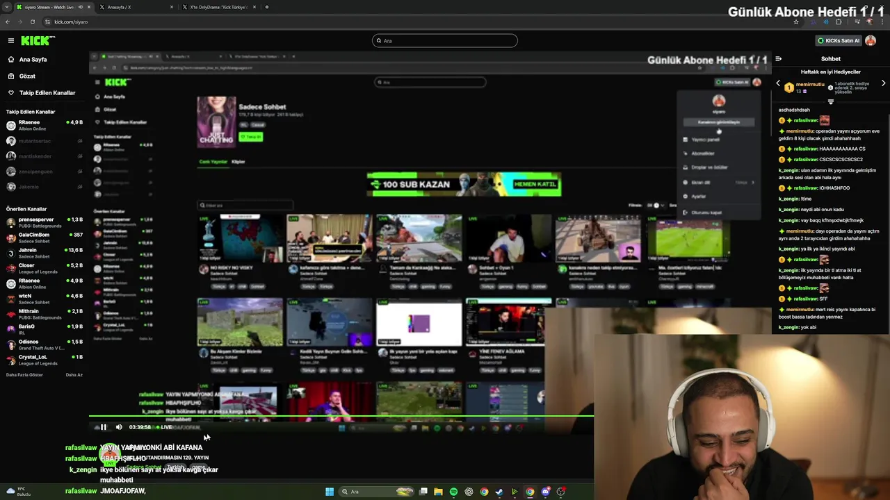Viewport: 890px width, 500px height.
Task: Switch to Anasayfa / X tab
Action: pyautogui.click(x=136, y=7)
